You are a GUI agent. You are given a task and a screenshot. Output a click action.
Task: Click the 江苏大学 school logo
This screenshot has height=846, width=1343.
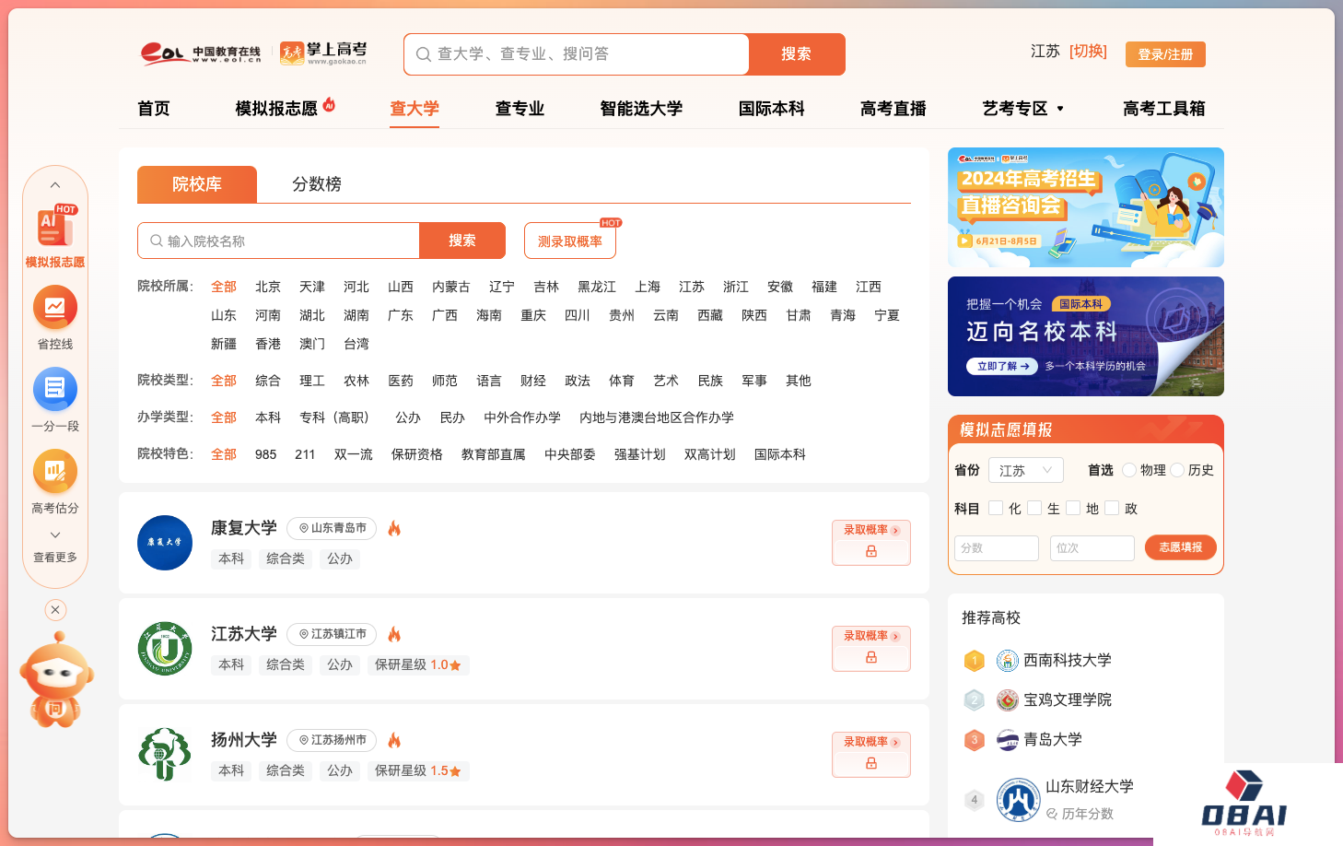[x=165, y=649]
